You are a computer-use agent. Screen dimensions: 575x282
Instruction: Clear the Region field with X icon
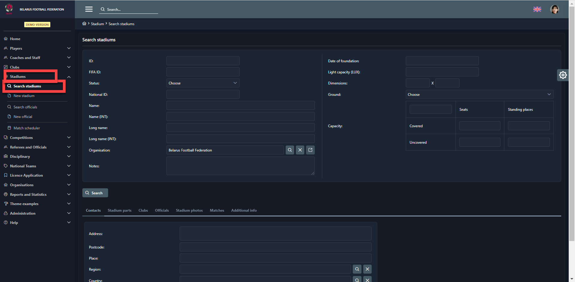pyautogui.click(x=367, y=269)
